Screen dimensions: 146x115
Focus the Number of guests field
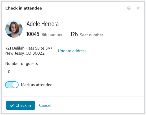[x=25, y=72]
